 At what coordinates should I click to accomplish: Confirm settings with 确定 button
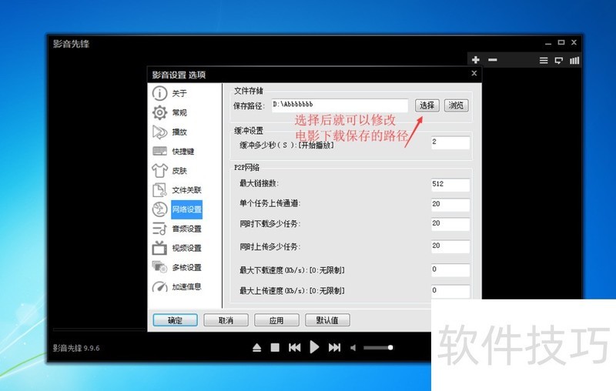pos(176,320)
